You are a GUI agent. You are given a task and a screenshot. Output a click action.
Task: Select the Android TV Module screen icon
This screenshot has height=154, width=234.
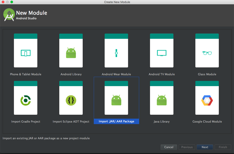click(x=162, y=53)
